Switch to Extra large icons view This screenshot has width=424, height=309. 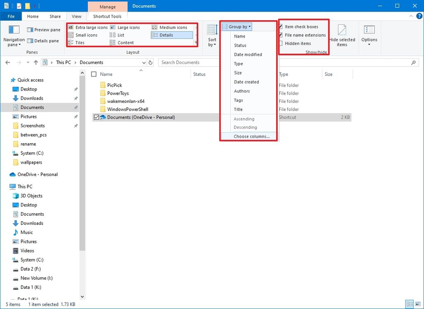[x=90, y=27]
